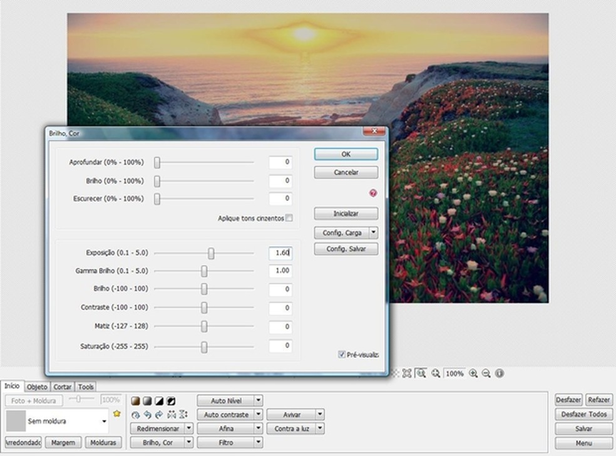
Task: Uncheck the Pré-visualização checkbox
Action: pos(342,355)
